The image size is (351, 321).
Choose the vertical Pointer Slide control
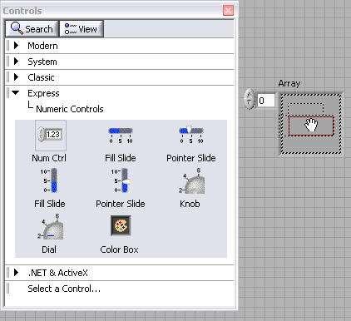(x=121, y=180)
